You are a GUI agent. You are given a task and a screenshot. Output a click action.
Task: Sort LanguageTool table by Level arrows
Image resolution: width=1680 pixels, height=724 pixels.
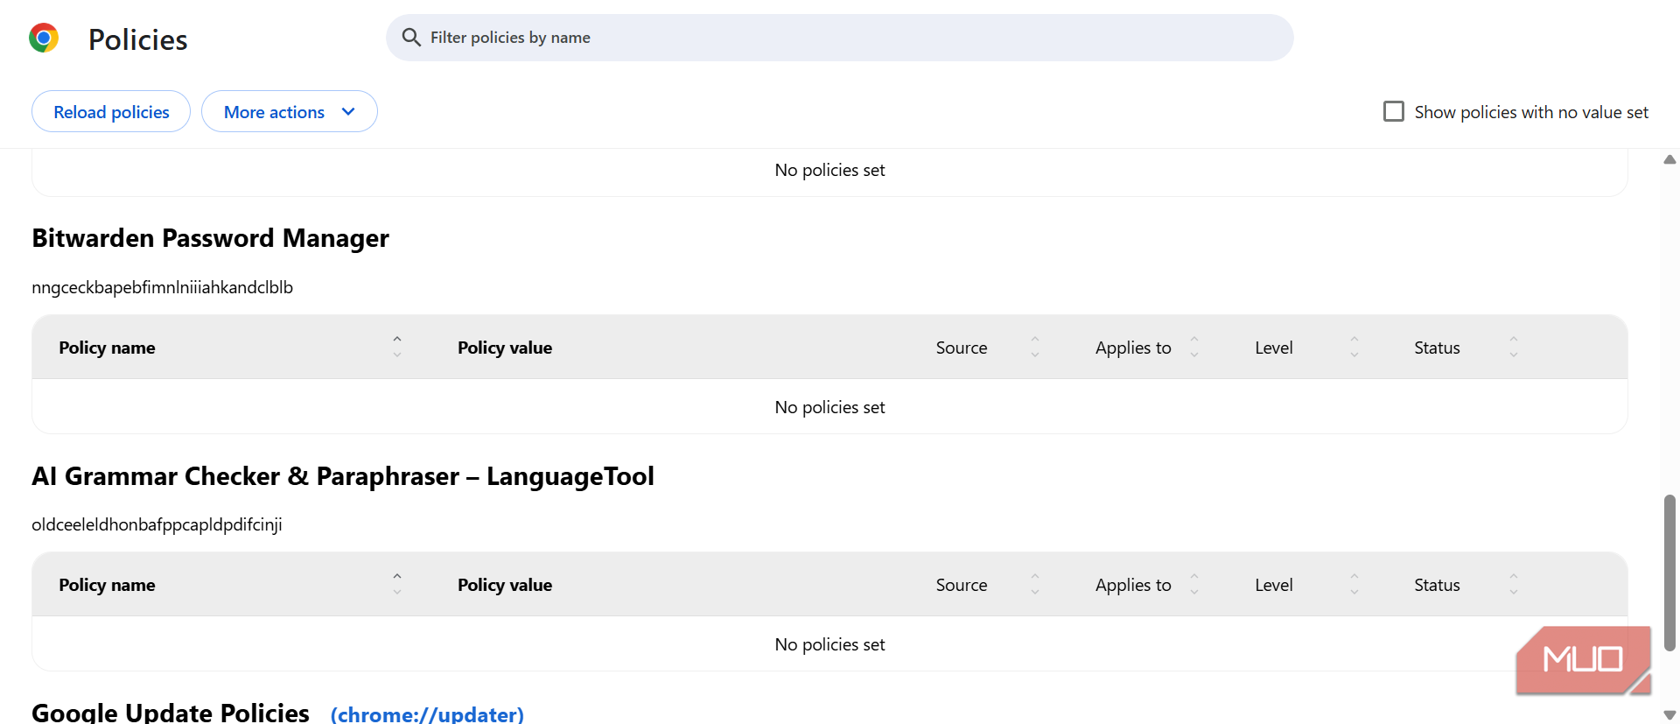(1354, 584)
